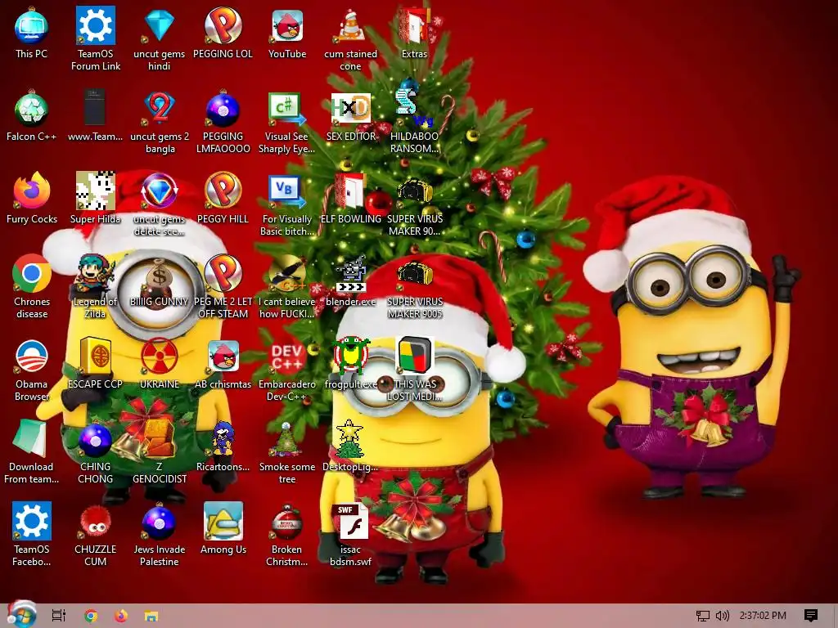Open the THIS WAS LOST MEDI... icon

(415, 370)
